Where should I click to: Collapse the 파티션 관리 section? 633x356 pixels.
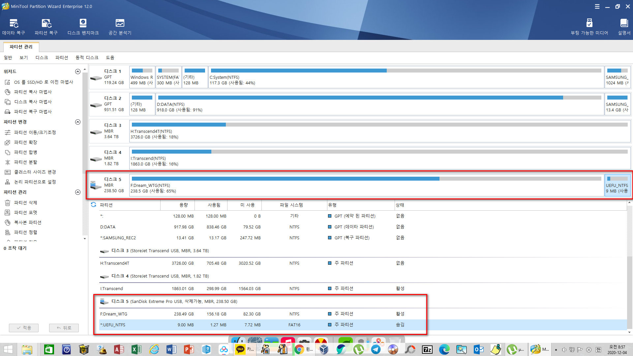point(78,192)
